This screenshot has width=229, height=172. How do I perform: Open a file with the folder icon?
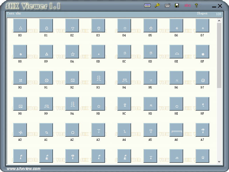click(x=167, y=5)
